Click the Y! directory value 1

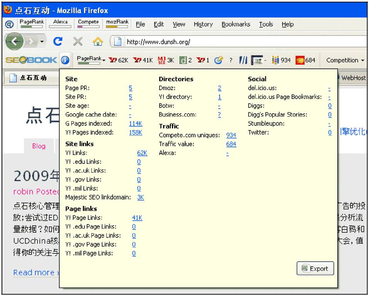(219, 97)
